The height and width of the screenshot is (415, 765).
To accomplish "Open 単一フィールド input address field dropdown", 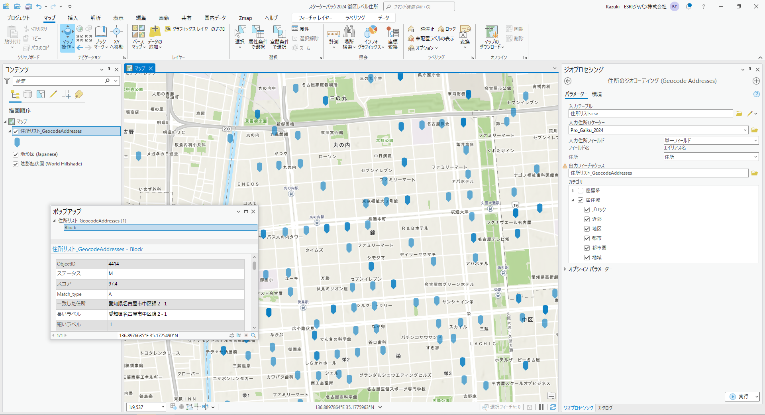I will [x=755, y=140].
